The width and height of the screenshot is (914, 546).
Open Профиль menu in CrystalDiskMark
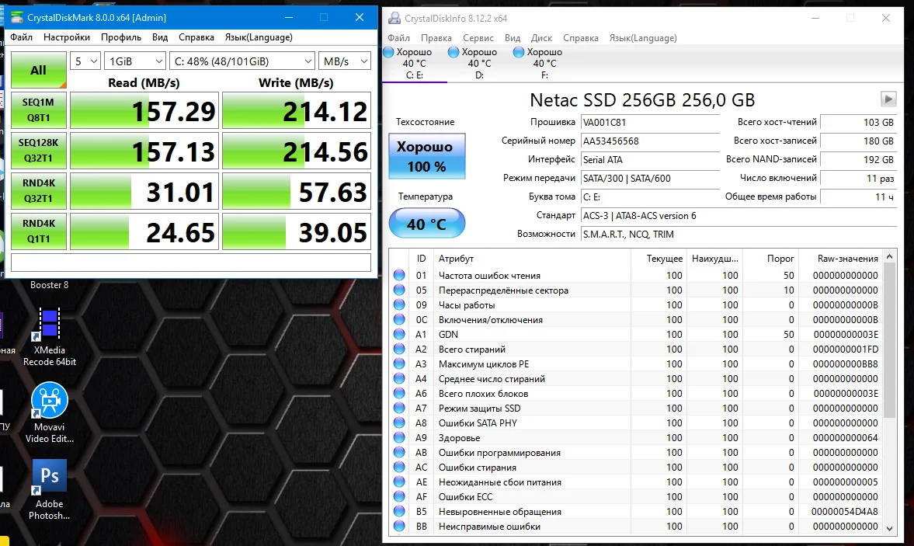click(x=120, y=37)
